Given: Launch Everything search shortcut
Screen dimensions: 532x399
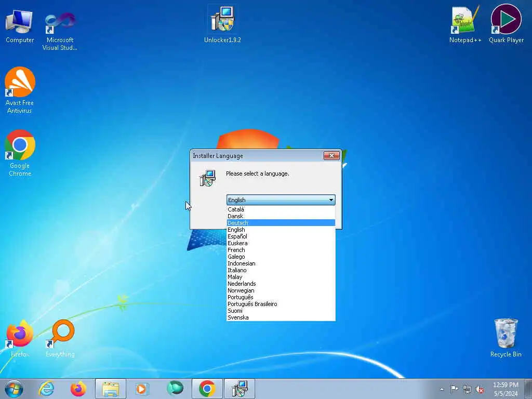Looking at the screenshot, I should click(x=60, y=339).
